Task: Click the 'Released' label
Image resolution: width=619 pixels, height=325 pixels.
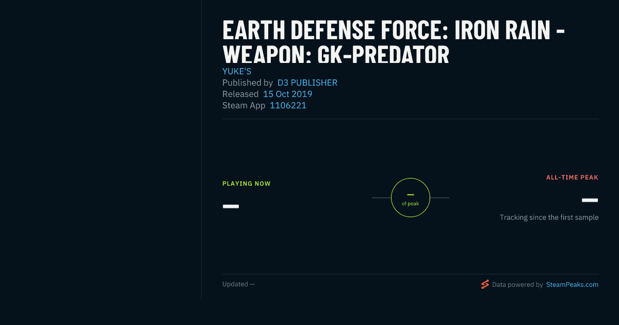Action: (240, 94)
